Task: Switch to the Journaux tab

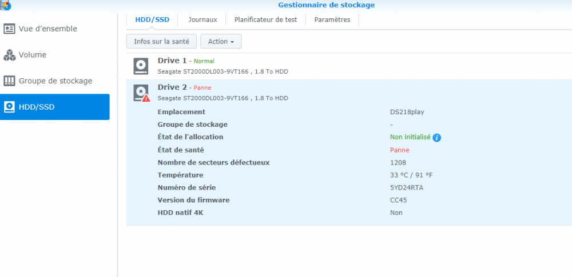Action: coord(202,19)
